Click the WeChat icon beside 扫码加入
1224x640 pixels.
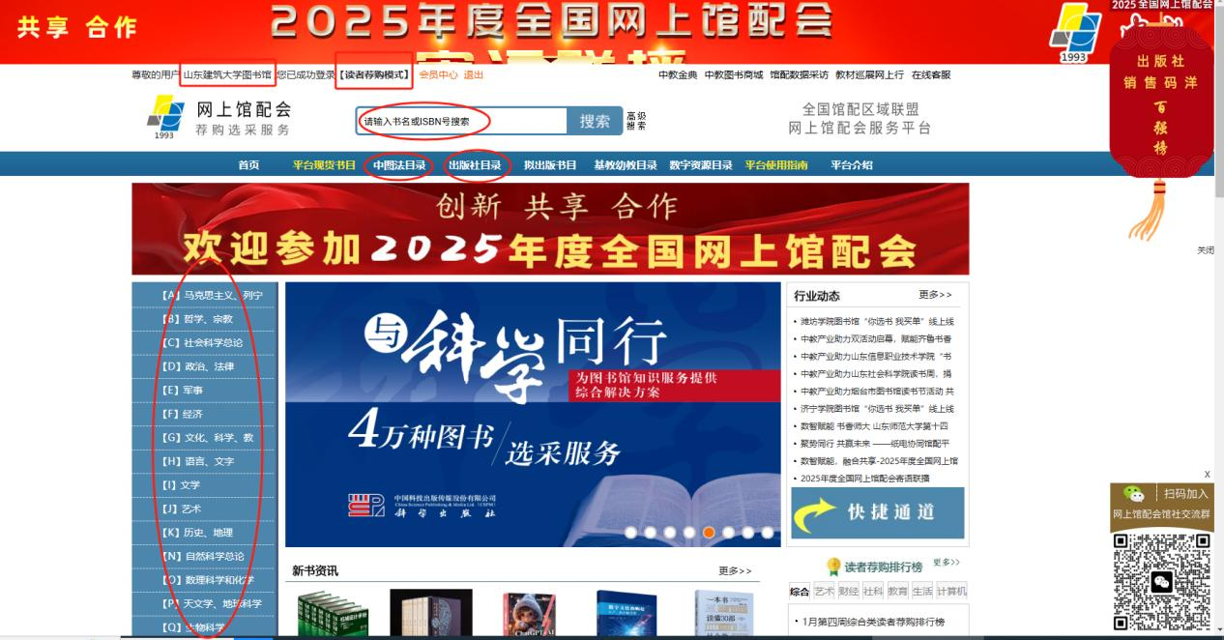point(1132,494)
